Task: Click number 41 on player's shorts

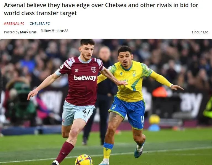Action: tap(86, 112)
